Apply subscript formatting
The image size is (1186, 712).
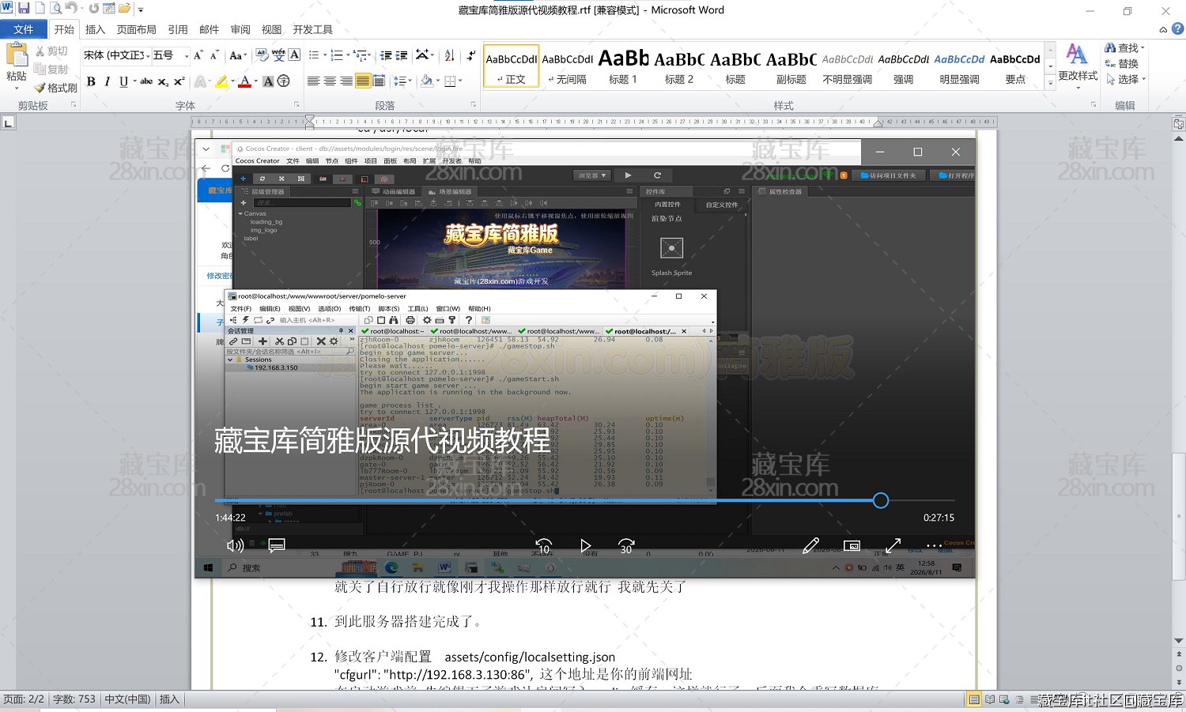[163, 81]
